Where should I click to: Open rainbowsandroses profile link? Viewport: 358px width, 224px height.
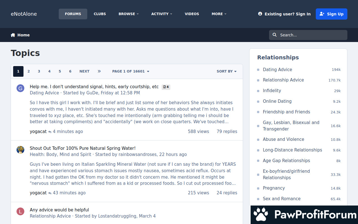pos(138,155)
